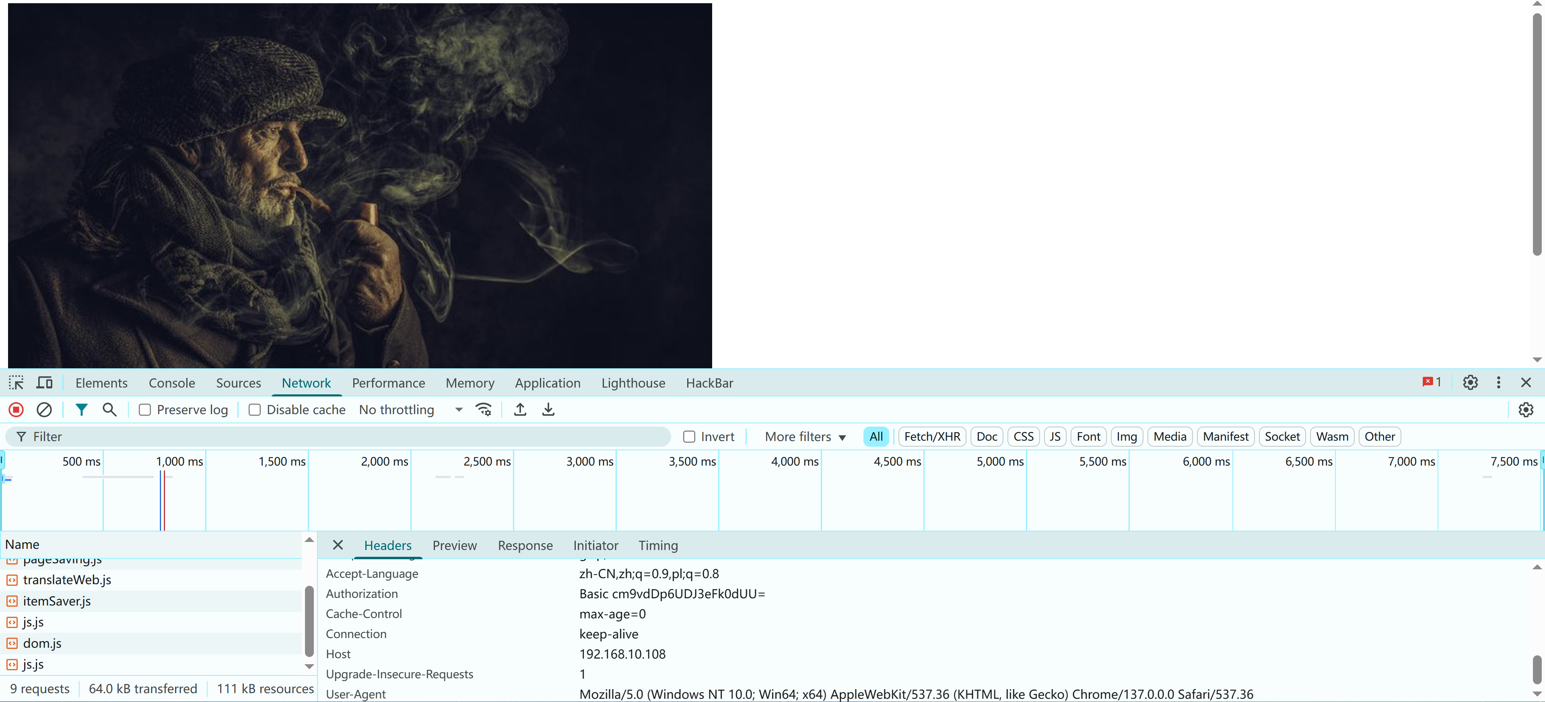
Task: Open the Lighthouse tab
Action: 633,382
